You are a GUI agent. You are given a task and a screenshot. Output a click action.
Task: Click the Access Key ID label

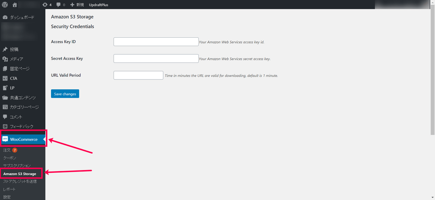(63, 42)
